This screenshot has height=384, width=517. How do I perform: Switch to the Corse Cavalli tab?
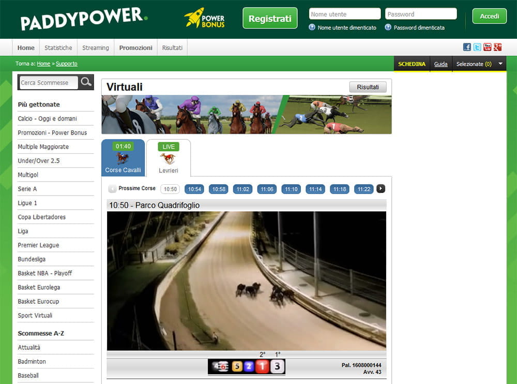click(123, 157)
